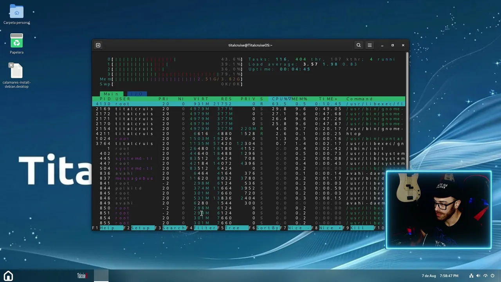Select avahi process row PID 836
Viewport: 501px width, 282px height.
(239, 174)
